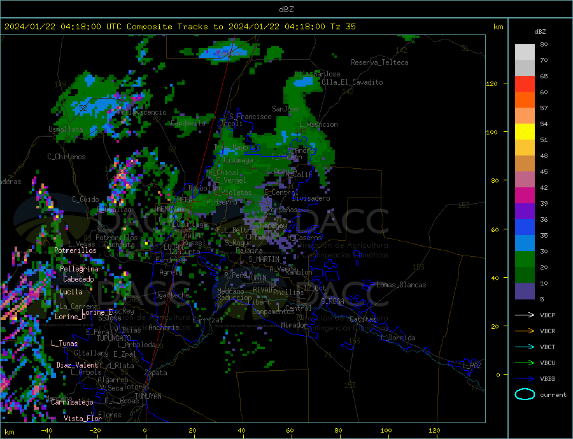Click the blue VBBB arrow legend icon
This screenshot has width=573, height=439.
click(x=525, y=379)
